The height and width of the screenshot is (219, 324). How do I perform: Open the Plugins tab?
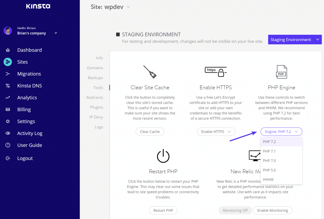(x=97, y=107)
